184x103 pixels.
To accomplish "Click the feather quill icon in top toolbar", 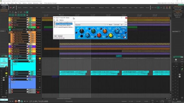I will point(14,8).
